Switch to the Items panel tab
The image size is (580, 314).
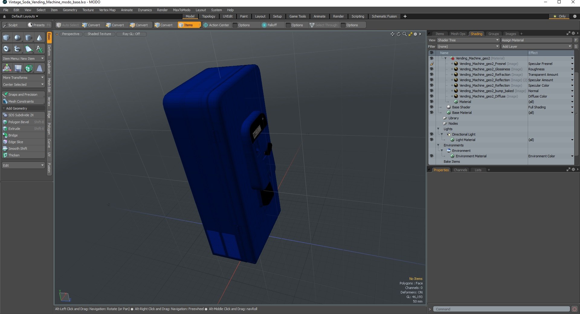440,34
